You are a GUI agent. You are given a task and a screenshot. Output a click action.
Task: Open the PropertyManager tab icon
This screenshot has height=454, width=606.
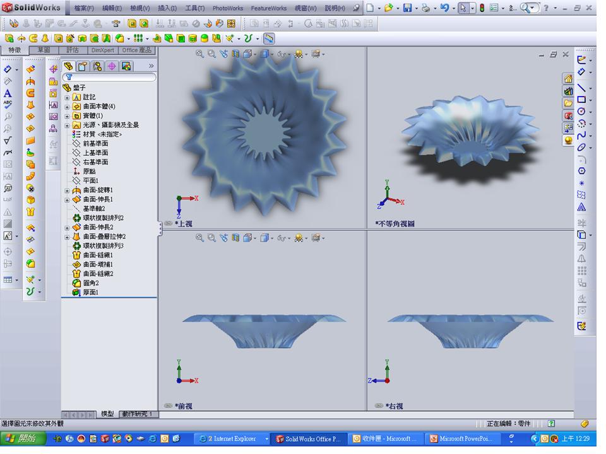(83, 66)
